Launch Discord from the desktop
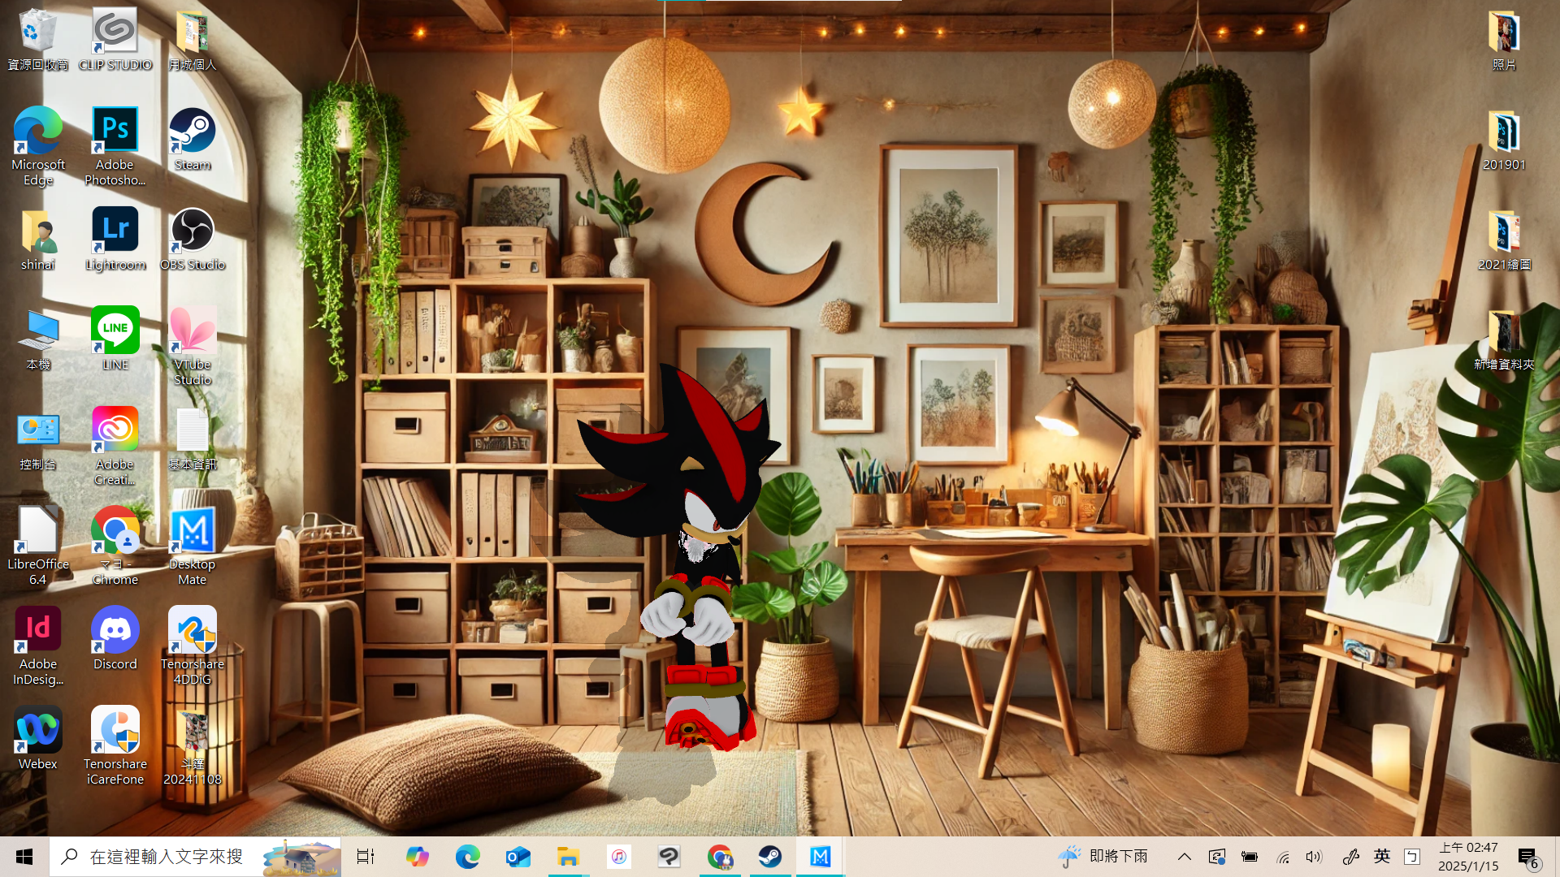The image size is (1560, 877). [115, 639]
